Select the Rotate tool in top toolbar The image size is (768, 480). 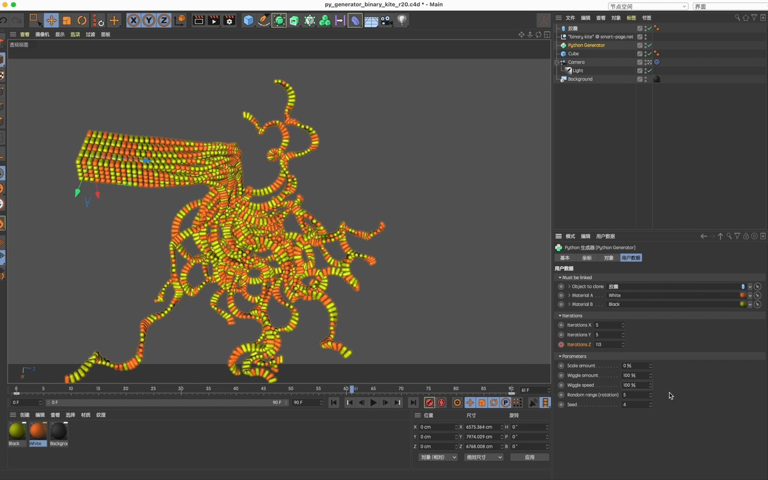(x=82, y=20)
